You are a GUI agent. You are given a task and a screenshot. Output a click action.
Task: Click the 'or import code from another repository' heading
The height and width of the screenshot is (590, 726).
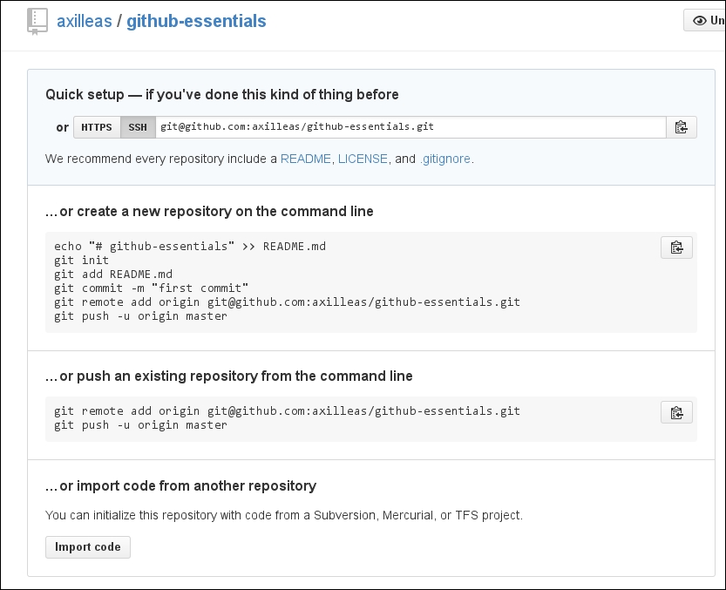pos(180,485)
